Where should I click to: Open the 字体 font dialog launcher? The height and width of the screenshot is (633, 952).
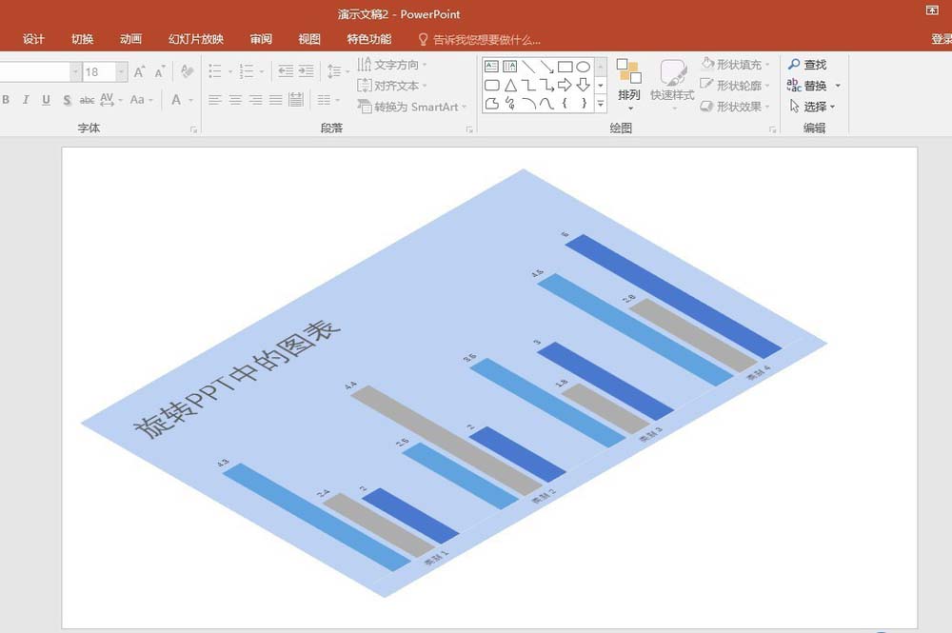[193, 129]
